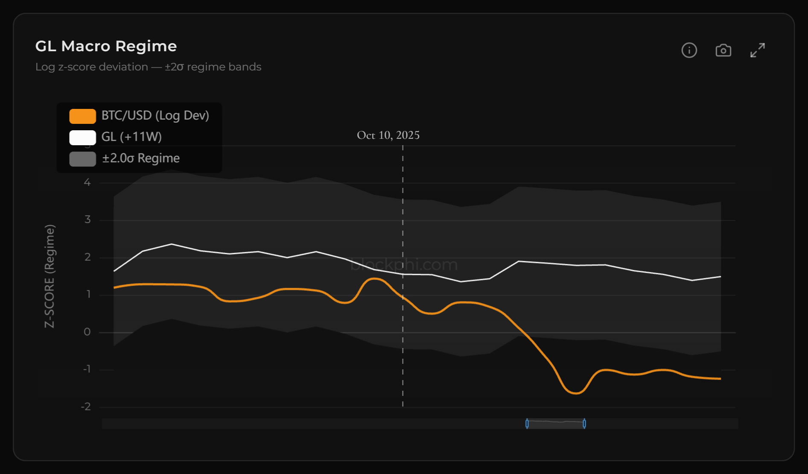The width and height of the screenshot is (808, 474).
Task: Click the GL Macro Regime title
Action: (106, 46)
